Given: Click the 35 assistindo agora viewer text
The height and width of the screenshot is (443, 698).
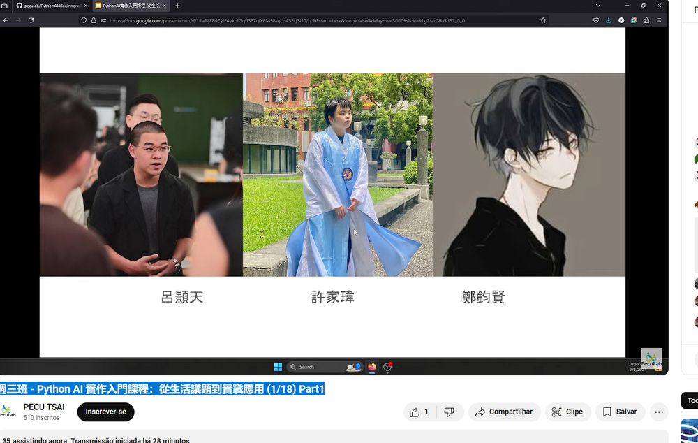Looking at the screenshot, I should coord(35,440).
